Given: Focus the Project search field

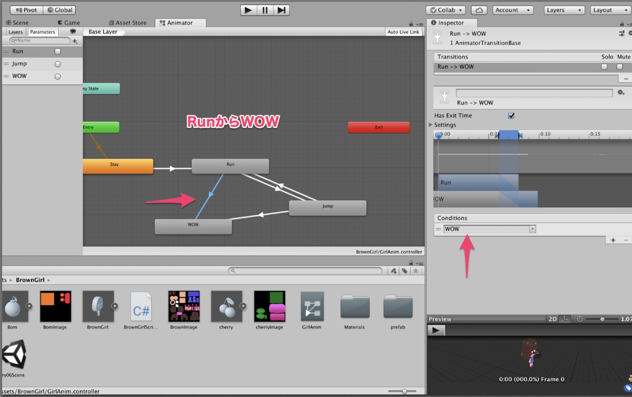Looking at the screenshot, I should (x=305, y=270).
